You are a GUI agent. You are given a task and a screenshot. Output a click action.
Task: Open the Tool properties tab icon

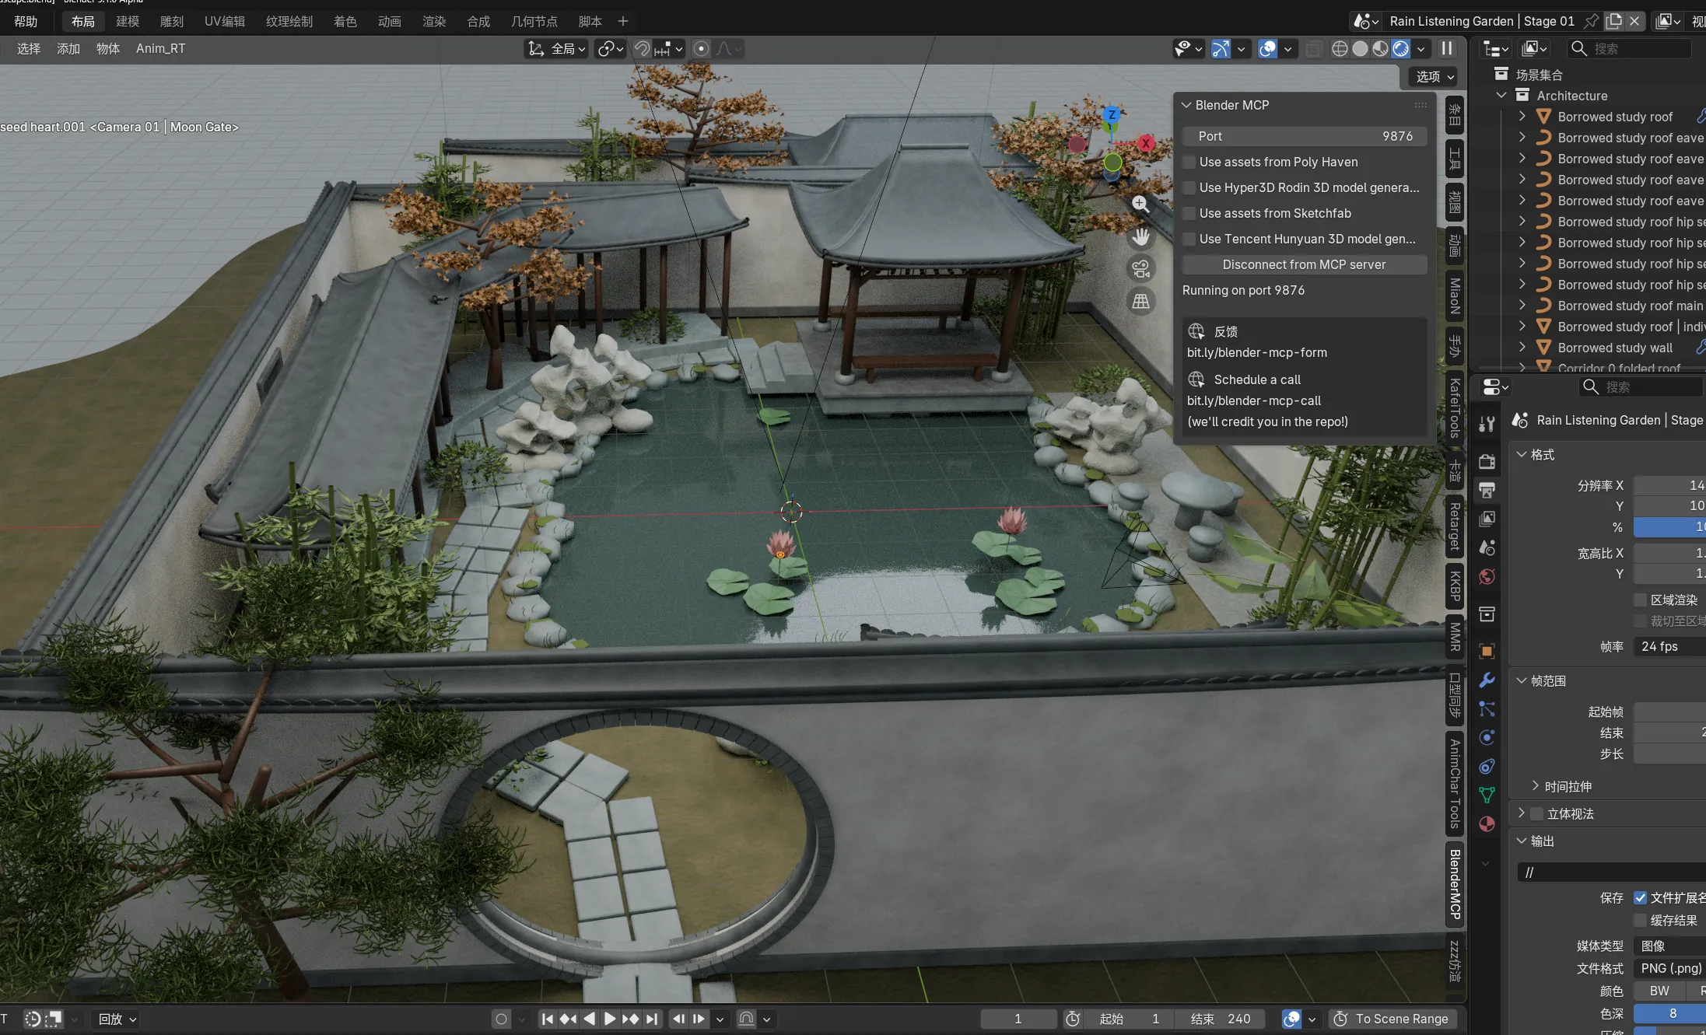click(1487, 424)
